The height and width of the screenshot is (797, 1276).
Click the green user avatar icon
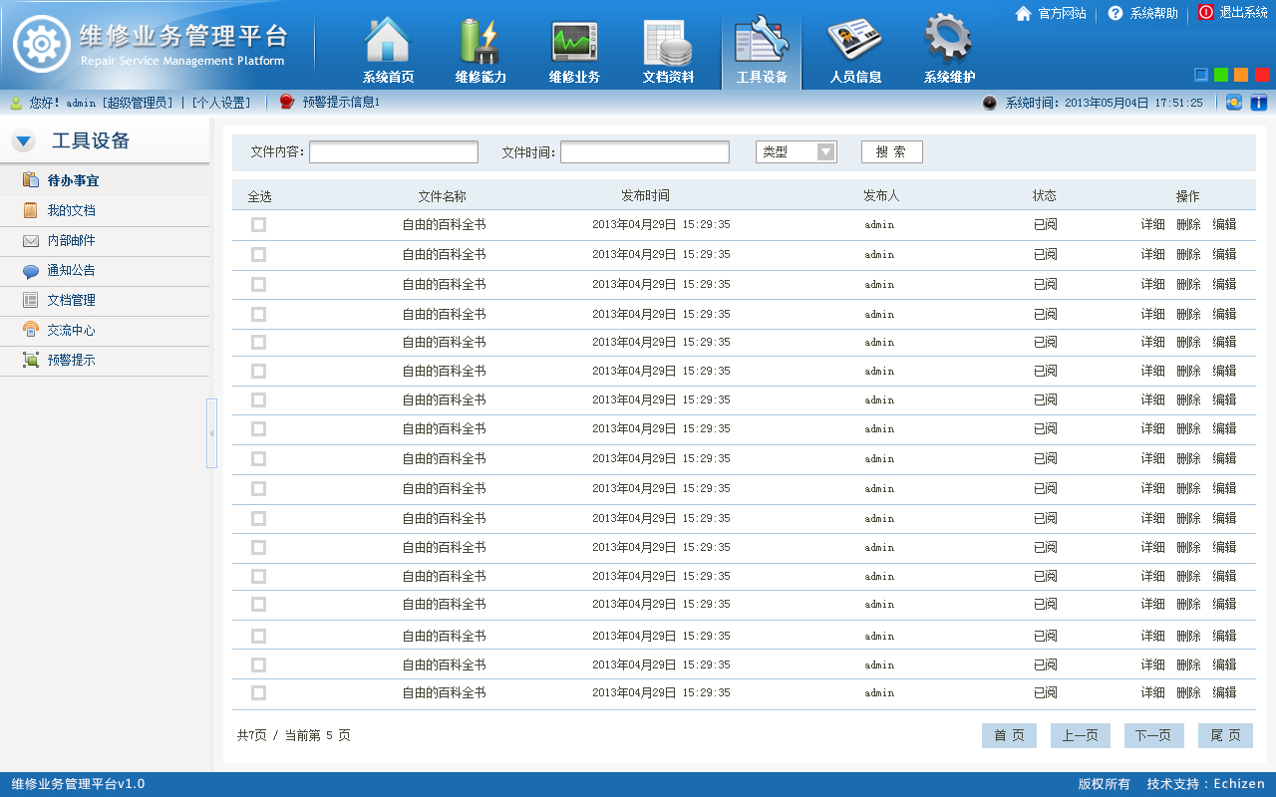pyautogui.click(x=16, y=103)
